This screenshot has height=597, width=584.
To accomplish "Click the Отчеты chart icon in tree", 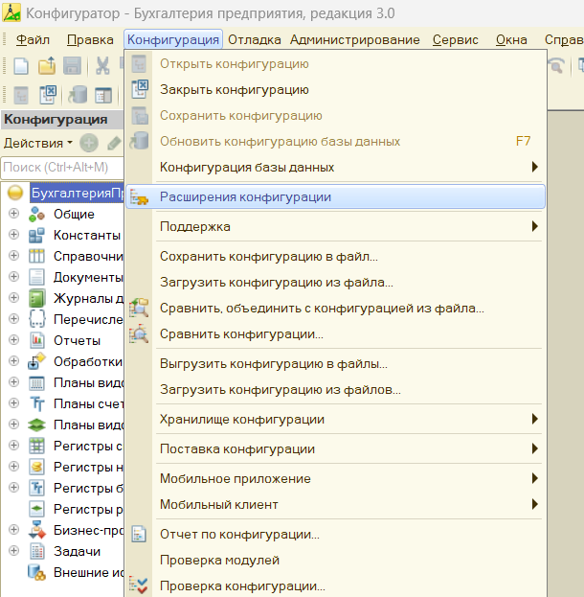I will 37,340.
